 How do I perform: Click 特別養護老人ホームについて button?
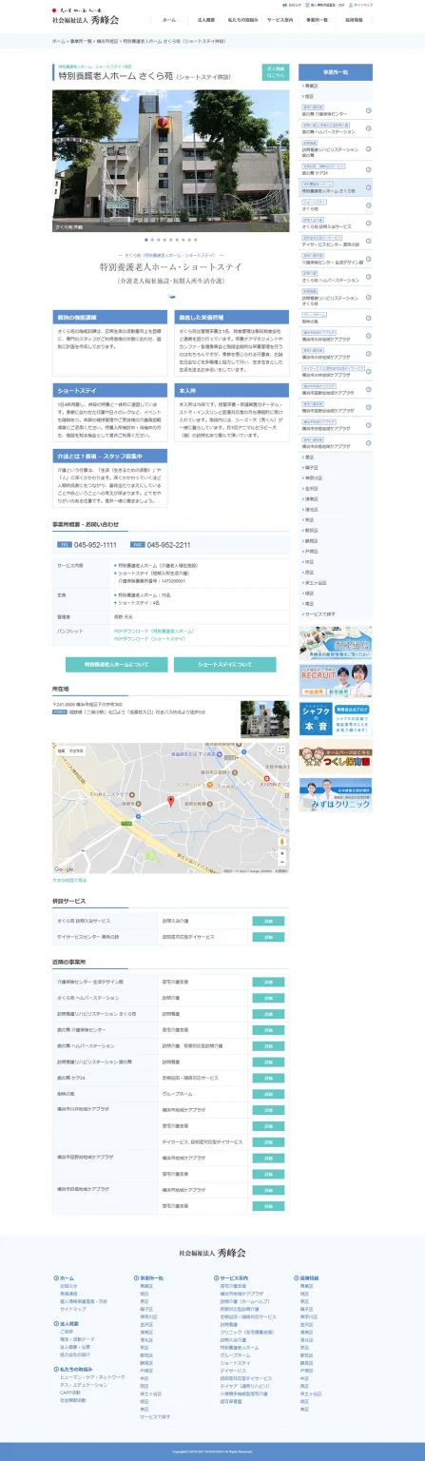[116, 664]
